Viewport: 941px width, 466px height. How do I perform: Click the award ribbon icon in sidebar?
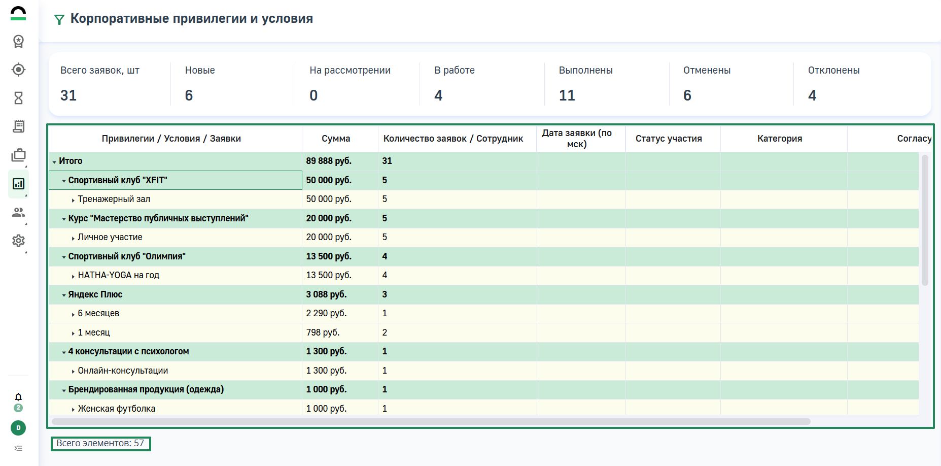(x=18, y=41)
